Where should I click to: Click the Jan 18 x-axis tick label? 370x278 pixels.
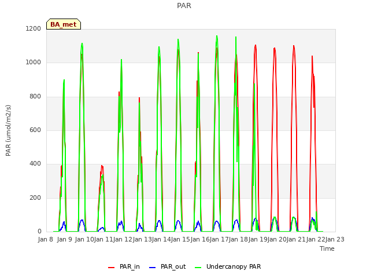tap(239, 239)
